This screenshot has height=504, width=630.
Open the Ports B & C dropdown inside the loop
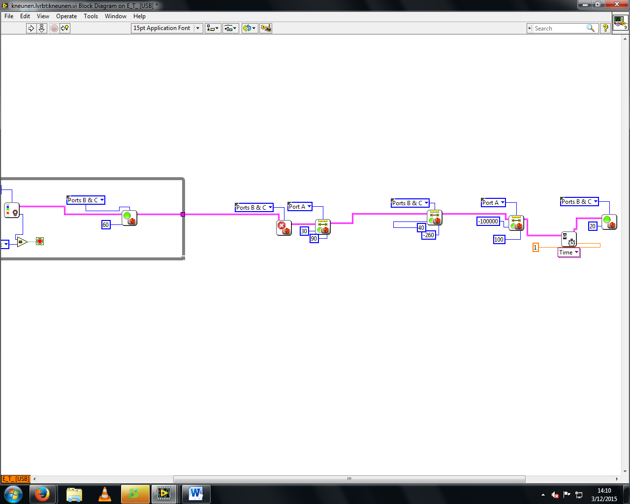click(x=86, y=200)
